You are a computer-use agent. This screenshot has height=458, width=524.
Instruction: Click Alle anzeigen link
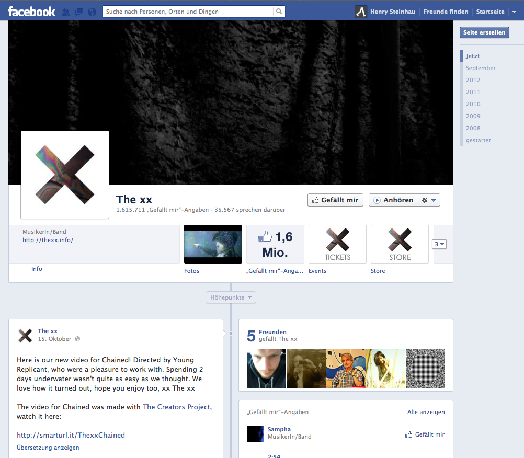(x=426, y=412)
